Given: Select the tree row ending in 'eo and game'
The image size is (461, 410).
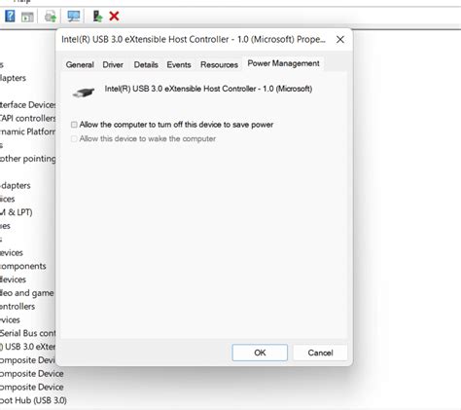Looking at the screenshot, I should (x=27, y=293).
